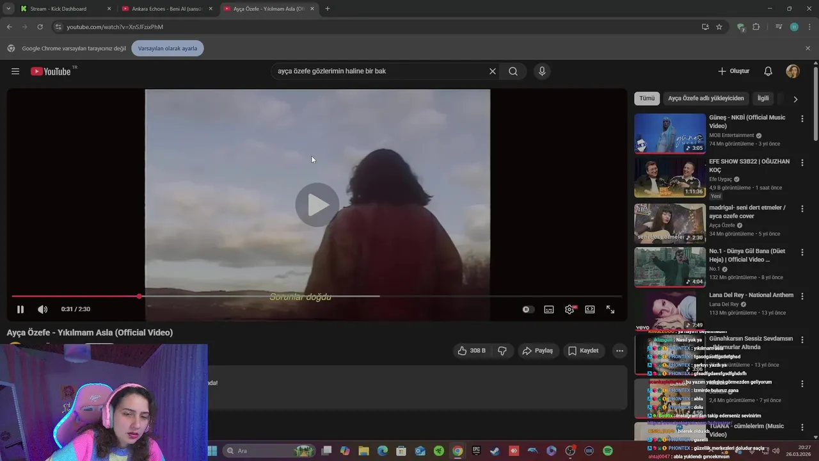Open Windows Start menu
The image size is (819, 461).
(x=212, y=451)
